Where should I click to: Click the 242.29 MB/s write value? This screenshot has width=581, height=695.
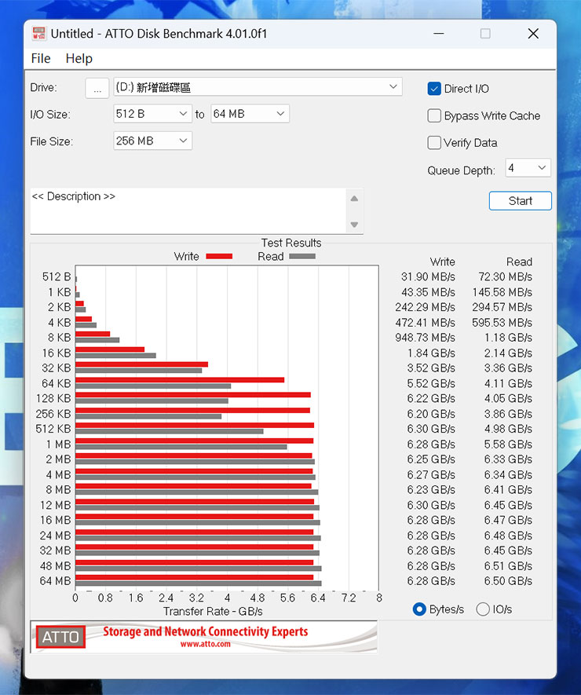tap(425, 307)
